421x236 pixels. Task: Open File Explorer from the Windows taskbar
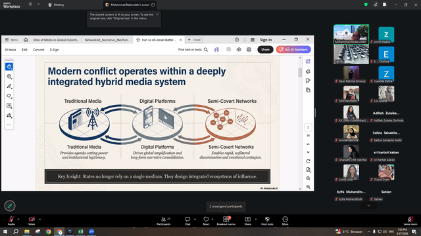coord(27,231)
